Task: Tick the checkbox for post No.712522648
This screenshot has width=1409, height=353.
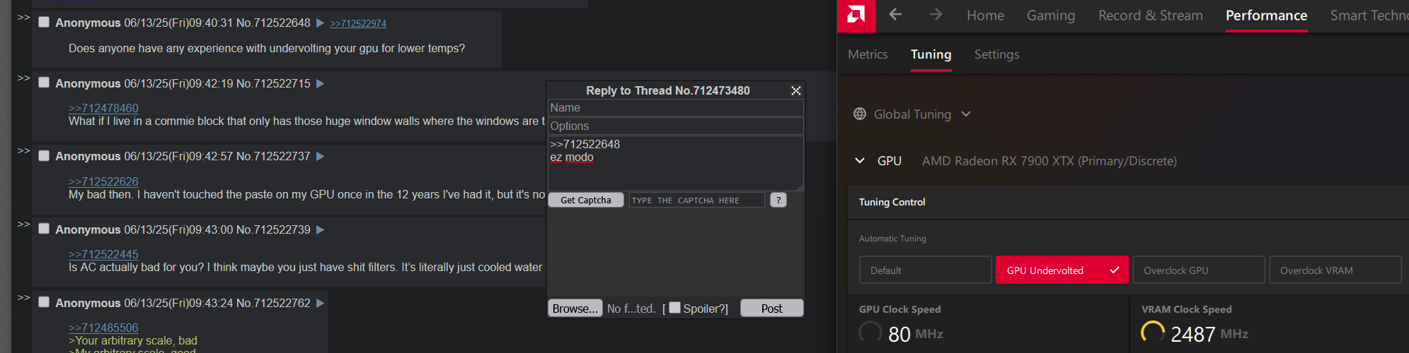Action: [44, 22]
